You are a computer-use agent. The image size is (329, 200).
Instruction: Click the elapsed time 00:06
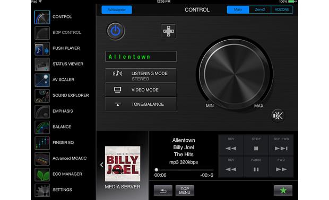point(160,175)
